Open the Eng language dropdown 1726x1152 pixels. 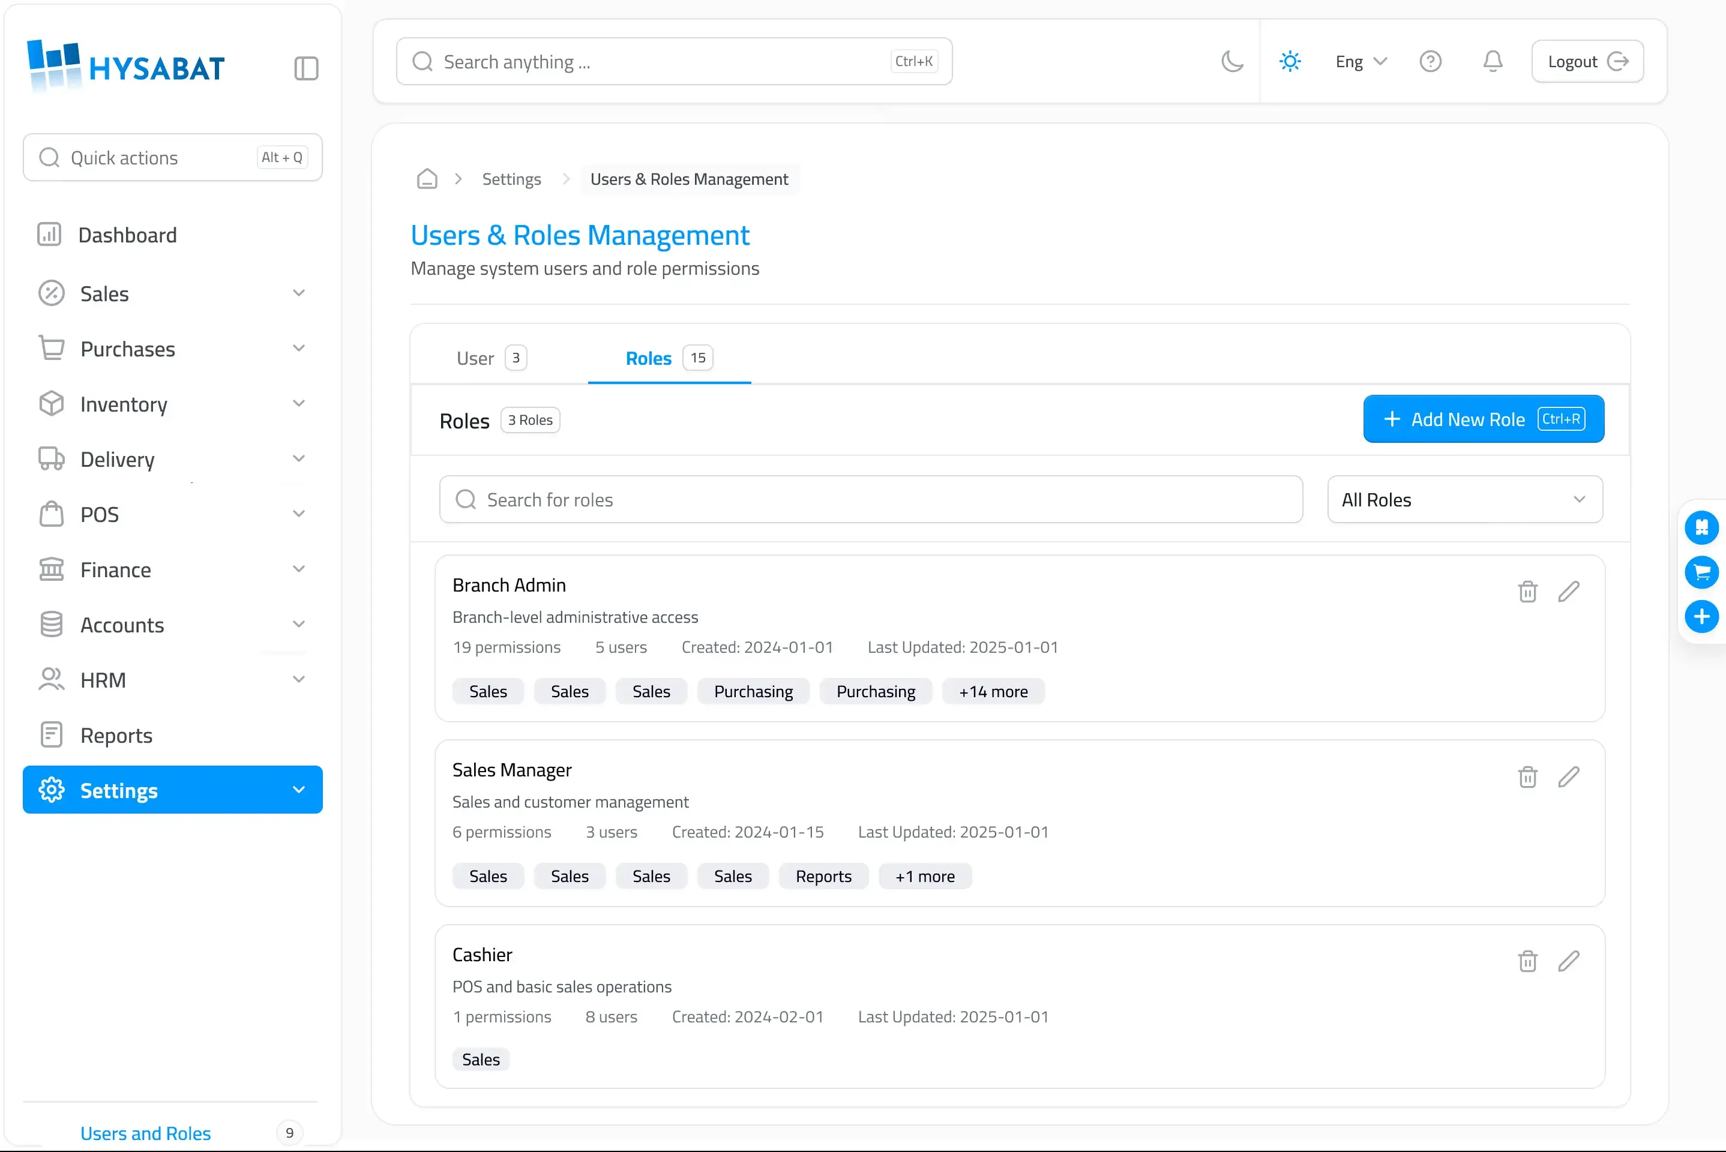1361,62
